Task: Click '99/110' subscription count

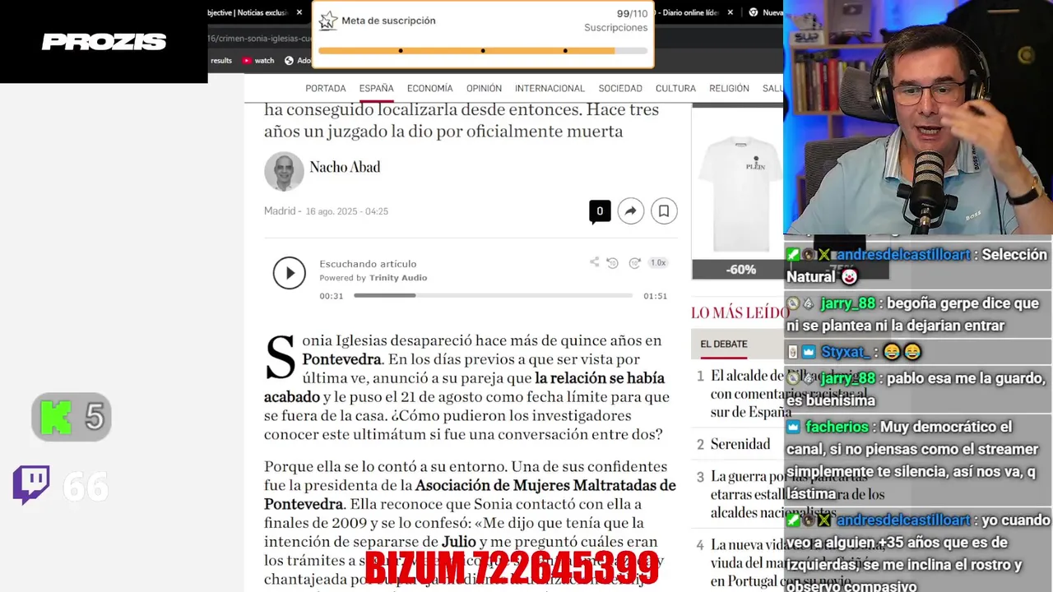Action: click(x=632, y=14)
